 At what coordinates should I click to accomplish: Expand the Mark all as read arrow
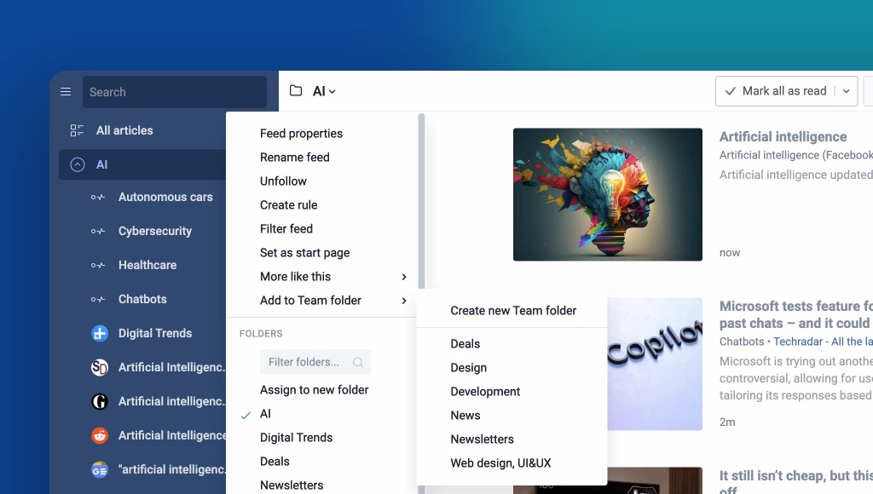tap(846, 91)
